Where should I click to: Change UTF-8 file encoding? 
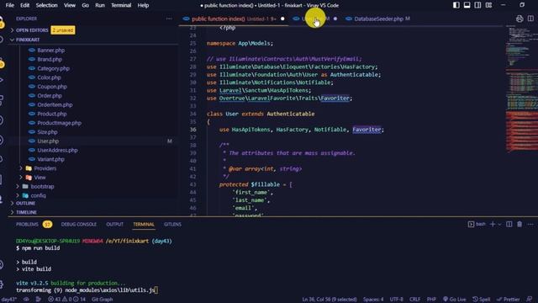click(x=396, y=300)
